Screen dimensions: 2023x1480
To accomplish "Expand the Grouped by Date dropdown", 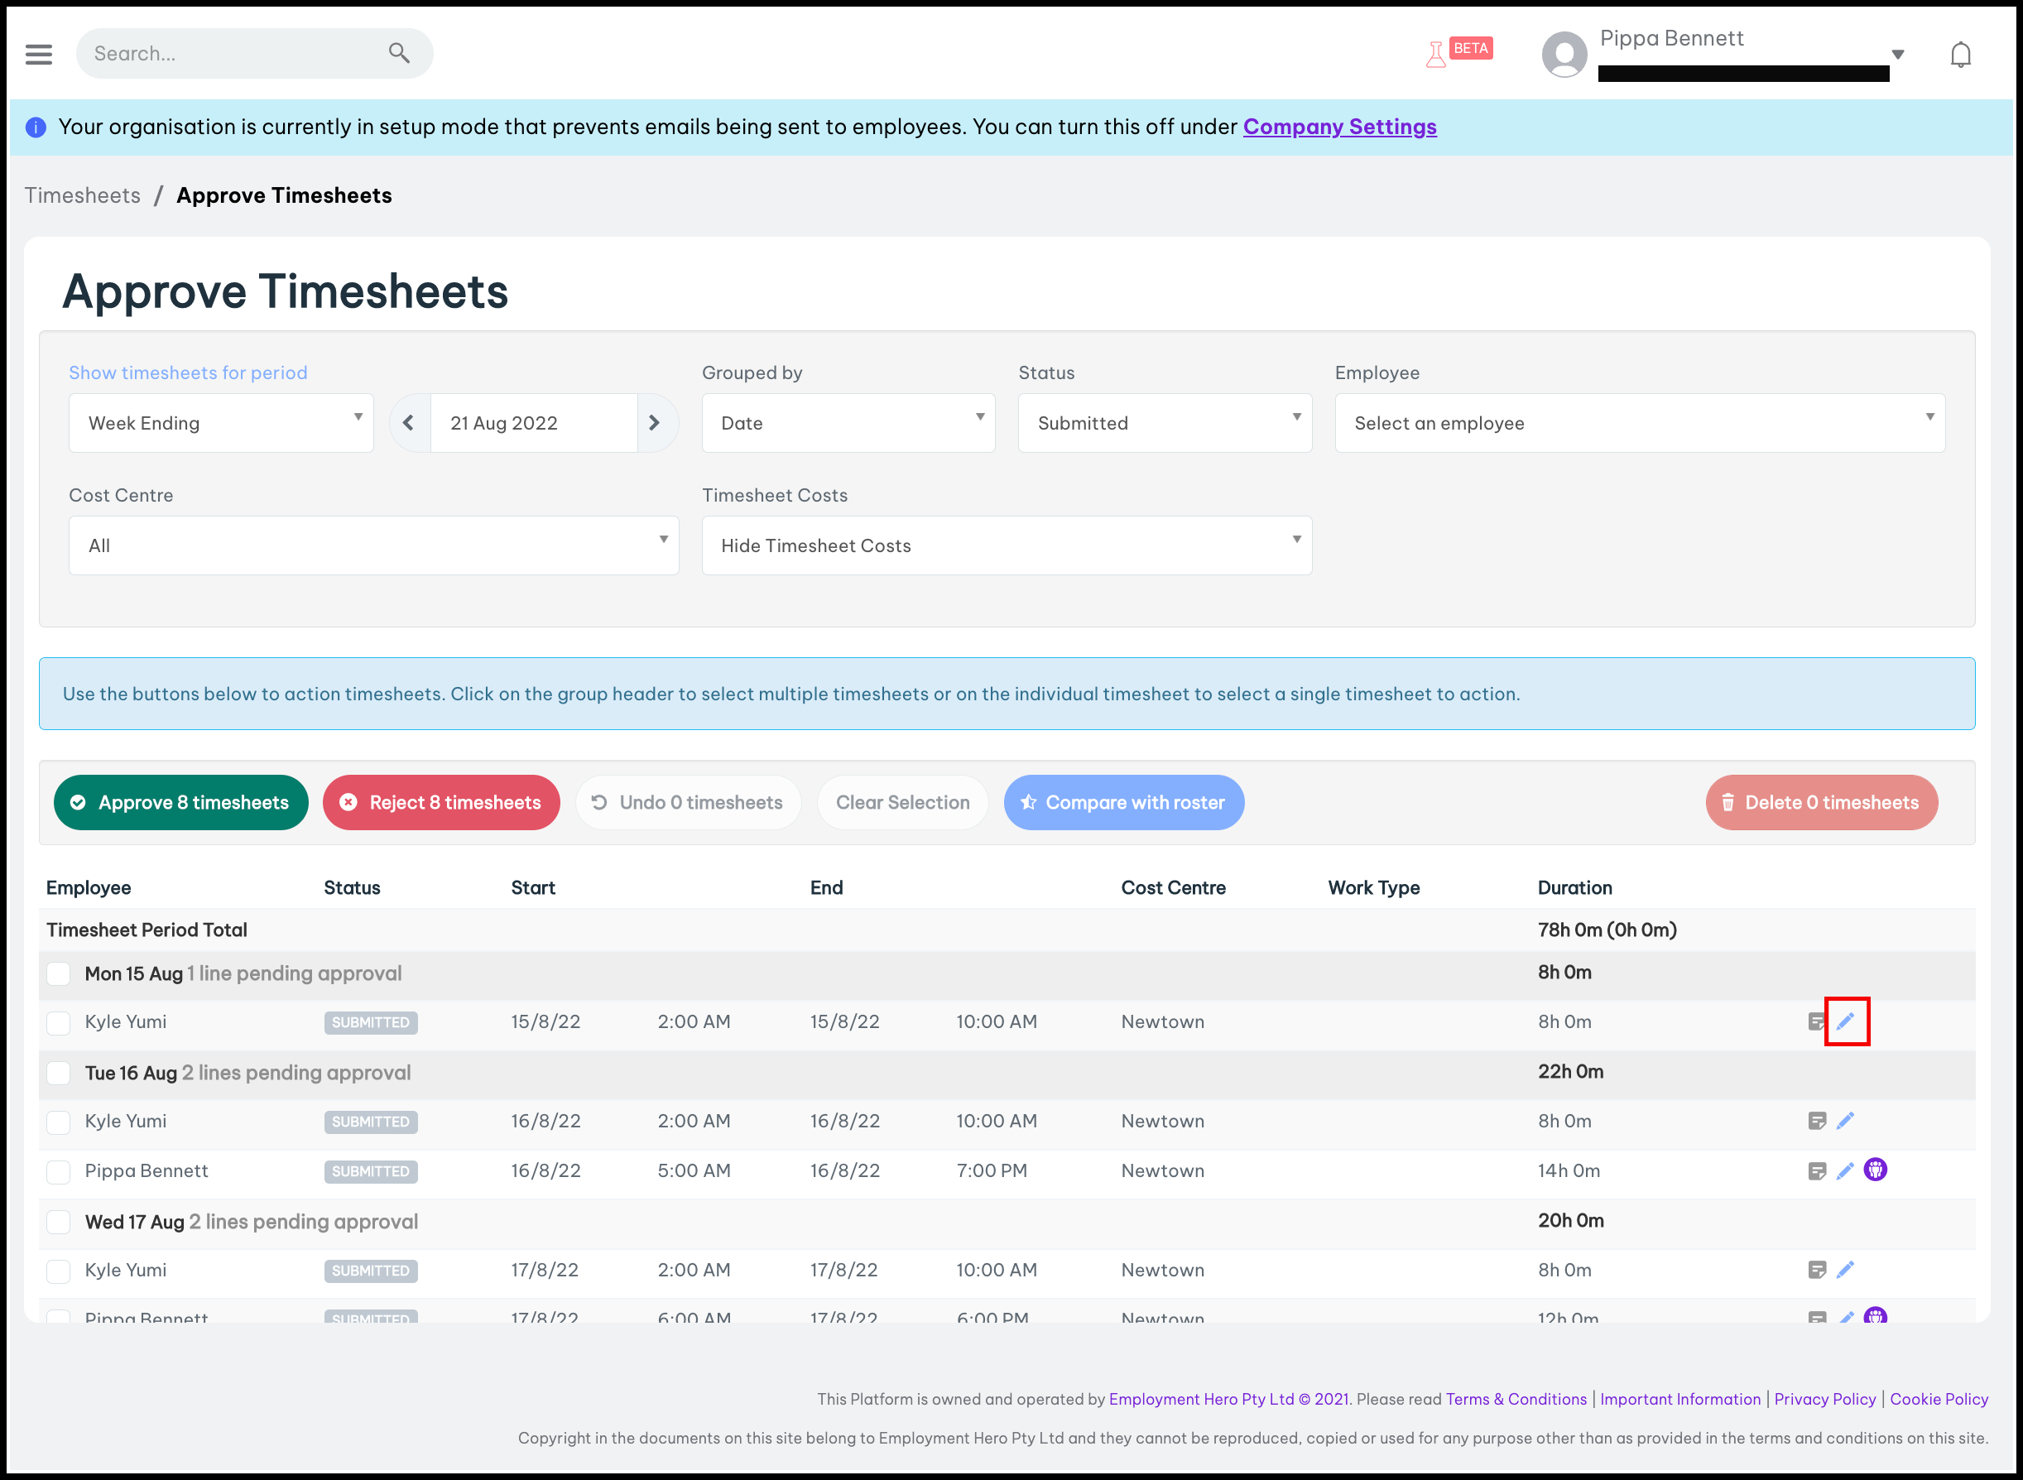I will 848,423.
